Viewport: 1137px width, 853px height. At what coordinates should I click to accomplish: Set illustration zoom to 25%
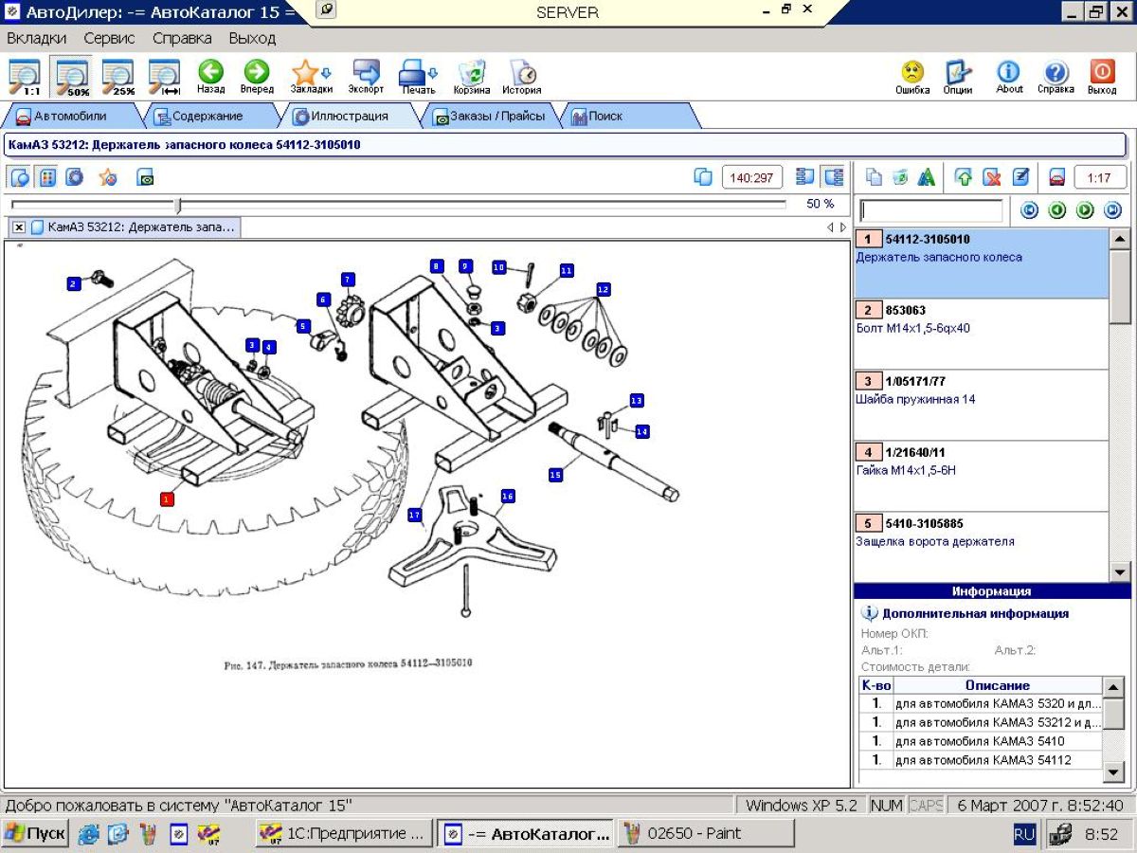(118, 77)
